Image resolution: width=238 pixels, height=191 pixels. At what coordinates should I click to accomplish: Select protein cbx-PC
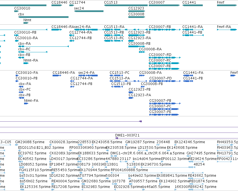tap(25, 89)
